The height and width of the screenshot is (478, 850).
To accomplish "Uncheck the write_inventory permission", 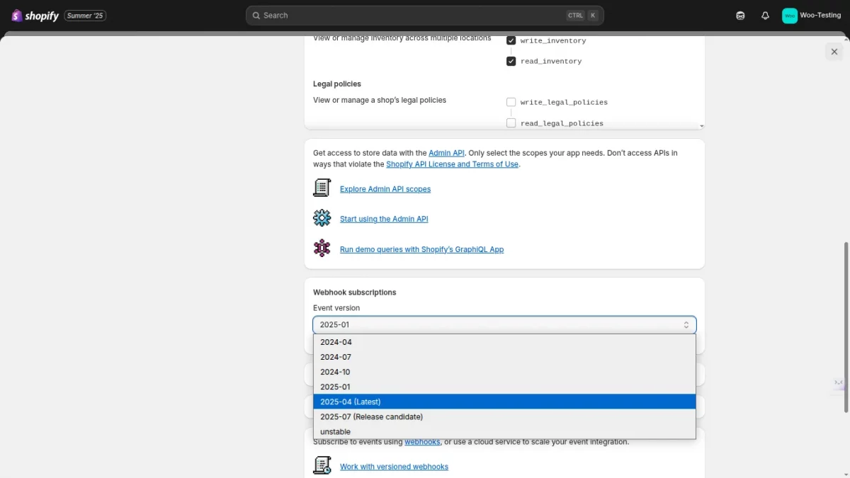I will coord(511,40).
